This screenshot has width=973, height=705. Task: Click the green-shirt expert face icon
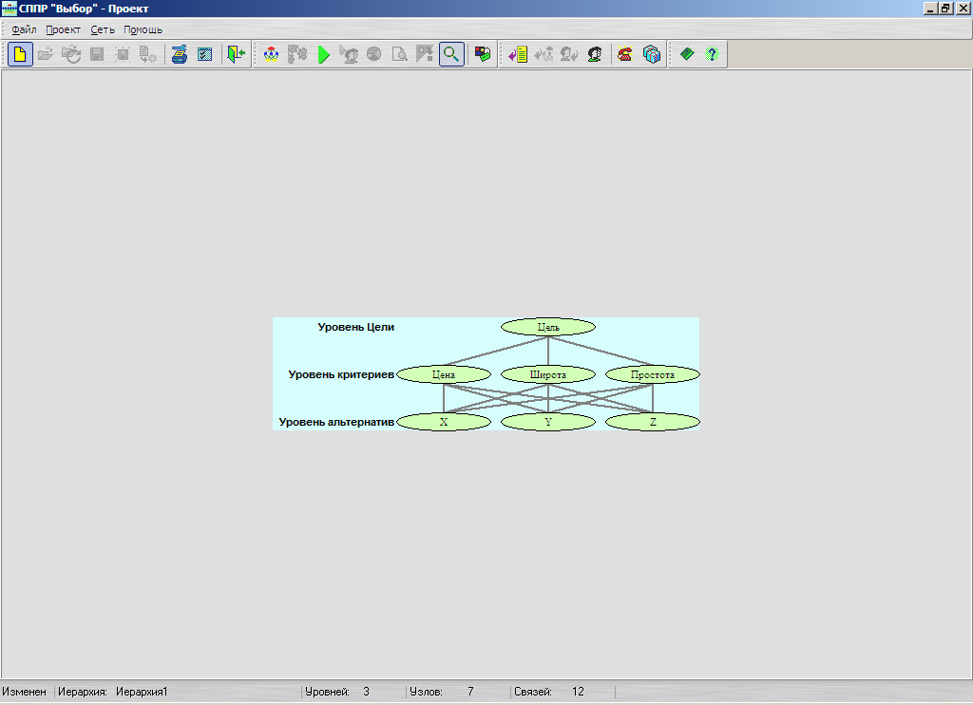[595, 54]
